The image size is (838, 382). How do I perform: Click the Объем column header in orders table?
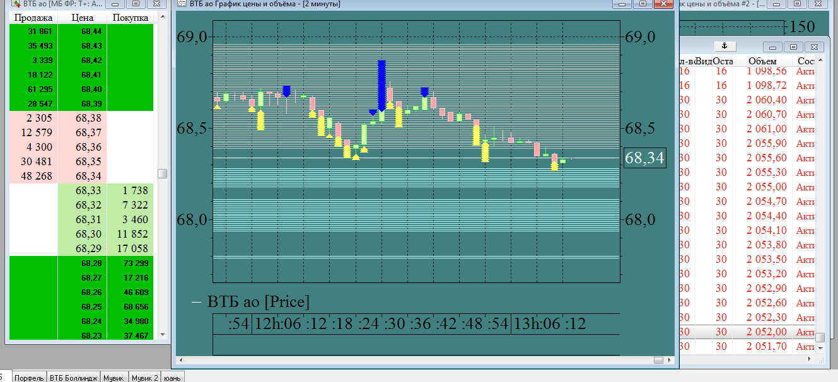pyautogui.click(x=762, y=61)
